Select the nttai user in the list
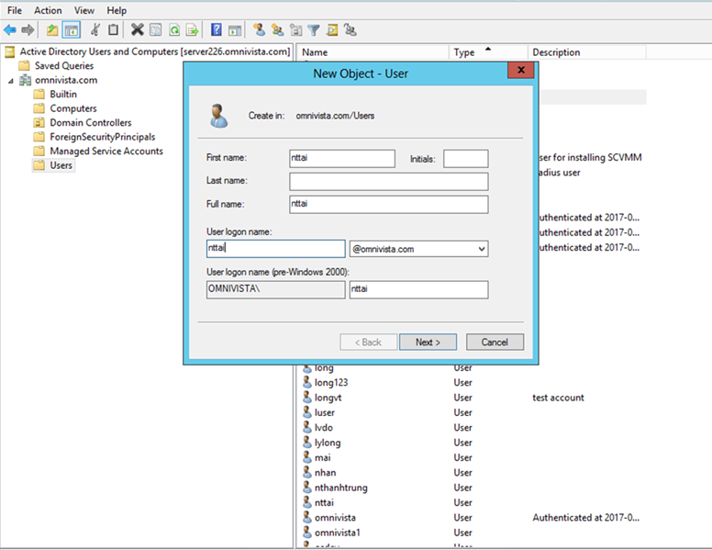Image resolution: width=712 pixels, height=550 pixels. [473, 502]
